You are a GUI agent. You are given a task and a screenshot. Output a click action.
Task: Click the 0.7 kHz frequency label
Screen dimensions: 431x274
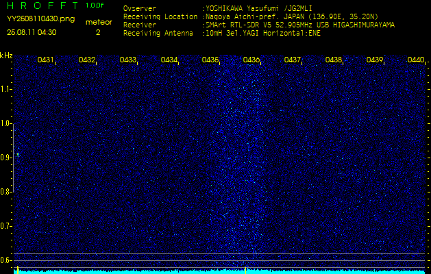tap(5, 226)
